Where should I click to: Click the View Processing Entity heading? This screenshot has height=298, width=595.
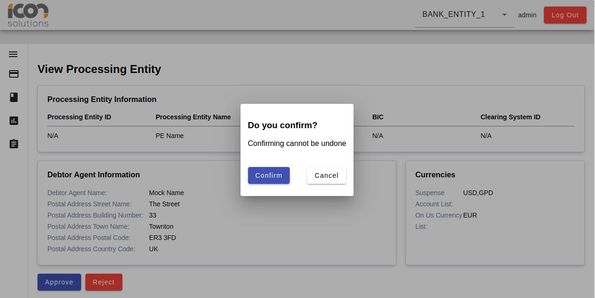click(99, 69)
